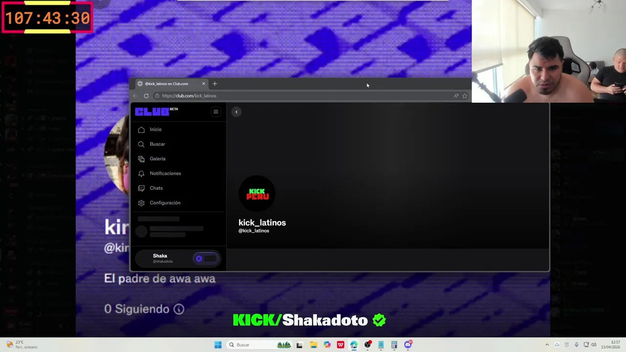The height and width of the screenshot is (352, 626).
Task: Open the Discord icon with notification badge
Action: [408, 345]
